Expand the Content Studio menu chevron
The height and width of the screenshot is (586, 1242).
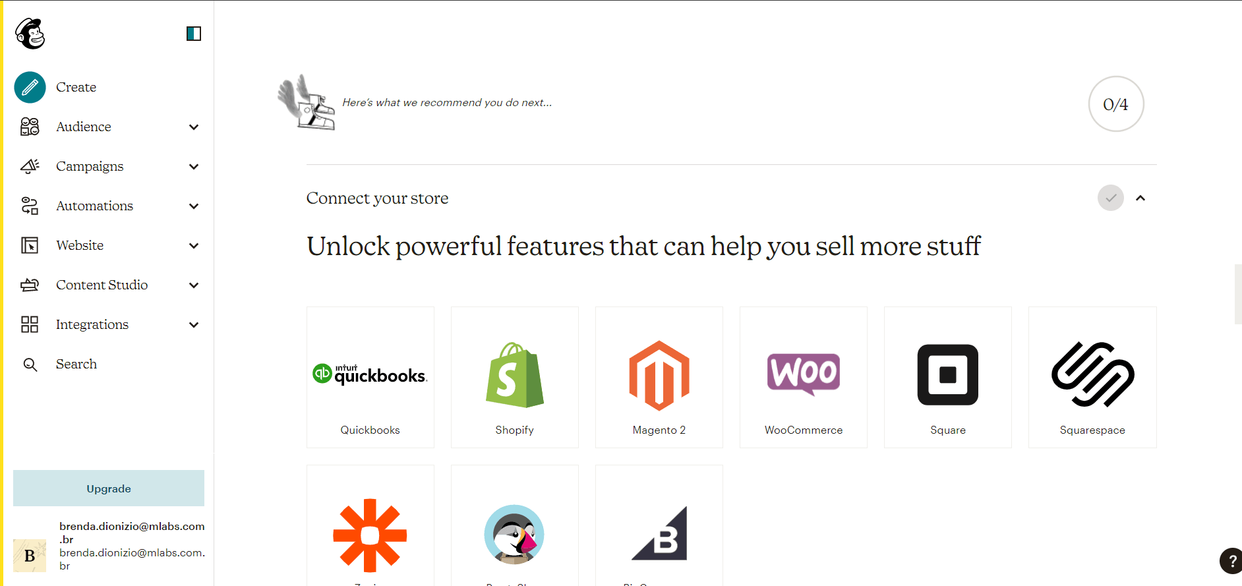point(194,285)
